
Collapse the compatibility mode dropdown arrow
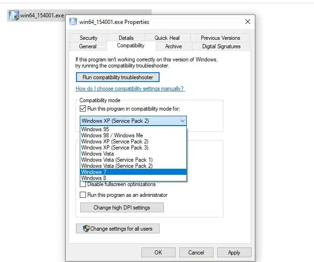click(x=182, y=121)
